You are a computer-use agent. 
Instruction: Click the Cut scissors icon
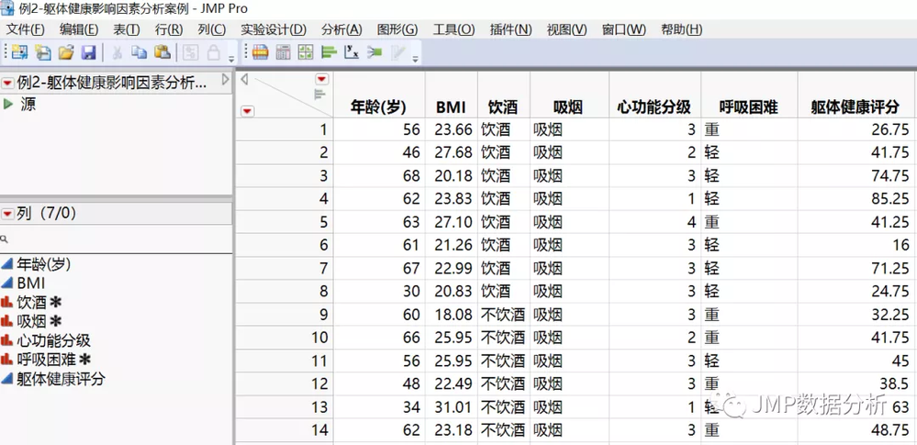pyautogui.click(x=117, y=52)
